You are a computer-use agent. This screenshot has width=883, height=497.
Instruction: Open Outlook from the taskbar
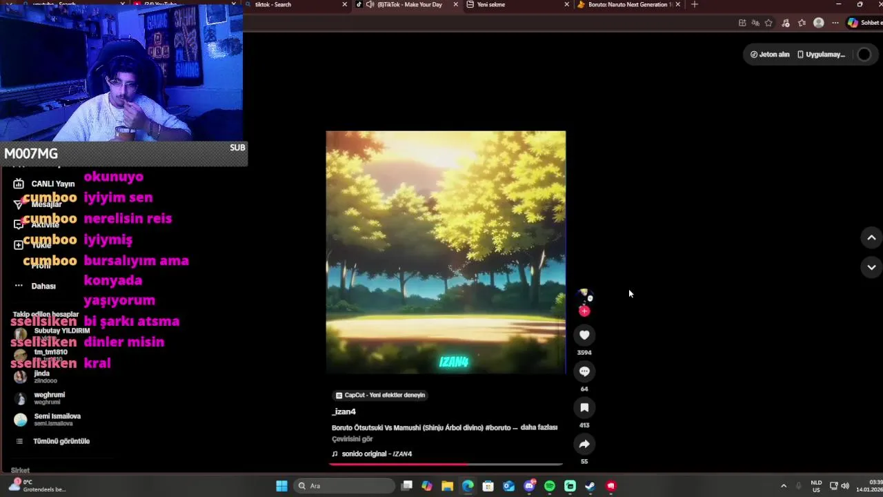point(508,486)
